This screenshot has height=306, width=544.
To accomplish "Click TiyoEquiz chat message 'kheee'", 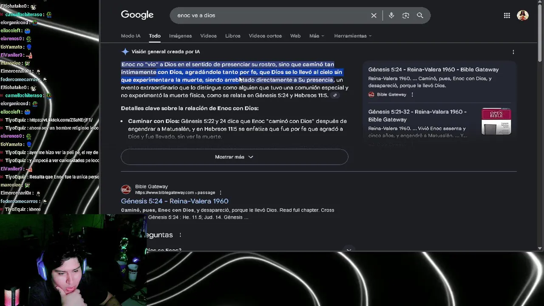I will click(35, 210).
